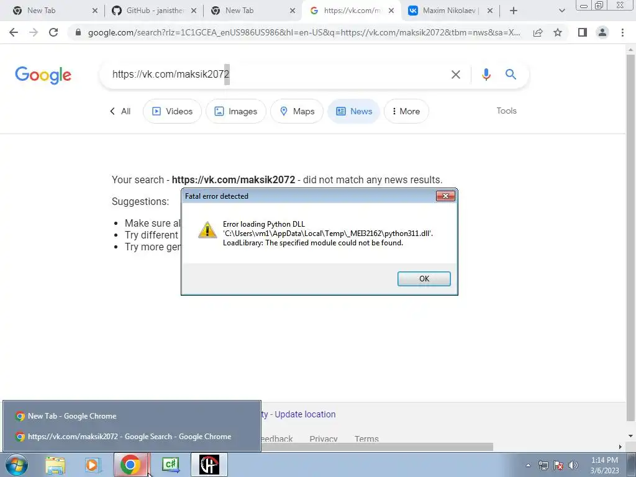This screenshot has width=636, height=477.
Task: Click the warning icon in error dialog
Action: 207,230
